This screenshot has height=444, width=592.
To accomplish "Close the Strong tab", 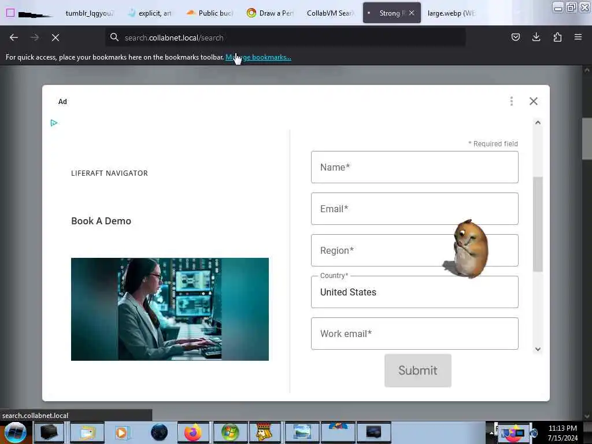I will pos(412,13).
